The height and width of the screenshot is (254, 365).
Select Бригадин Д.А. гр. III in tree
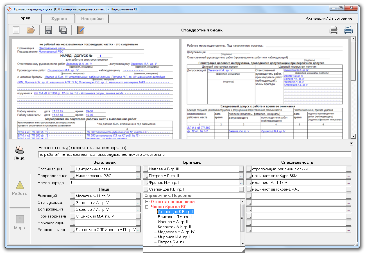coord(175,217)
